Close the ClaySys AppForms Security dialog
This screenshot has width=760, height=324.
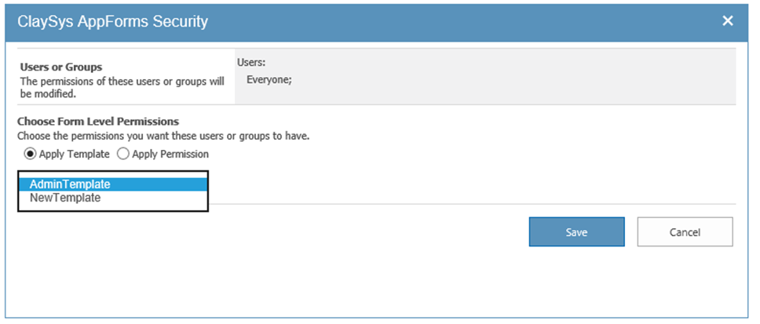tap(728, 21)
